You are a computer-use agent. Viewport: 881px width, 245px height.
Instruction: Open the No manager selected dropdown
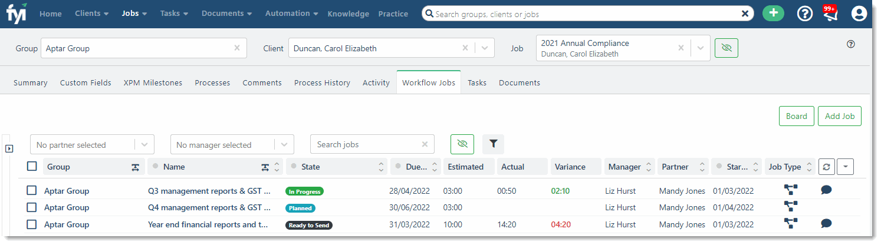[x=232, y=144]
